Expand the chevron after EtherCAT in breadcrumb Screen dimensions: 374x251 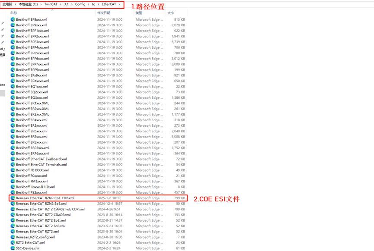[119, 4]
